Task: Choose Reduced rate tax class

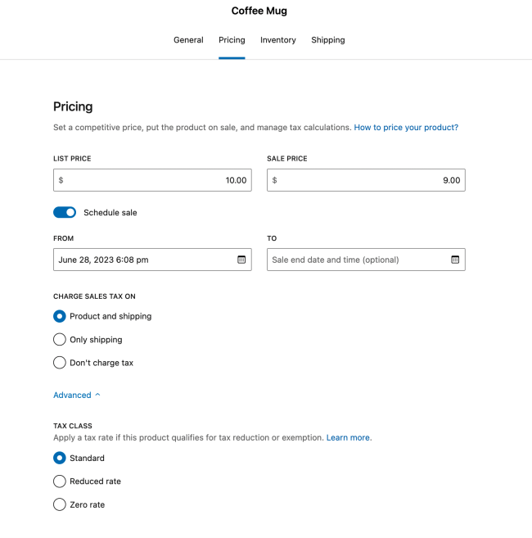Action: tap(60, 481)
